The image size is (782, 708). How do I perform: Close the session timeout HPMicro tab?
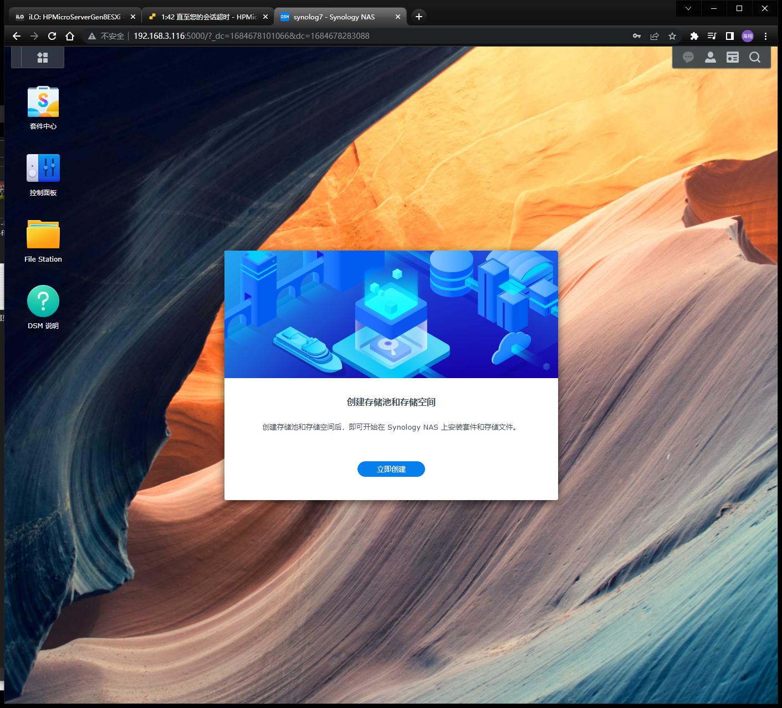pyautogui.click(x=265, y=17)
